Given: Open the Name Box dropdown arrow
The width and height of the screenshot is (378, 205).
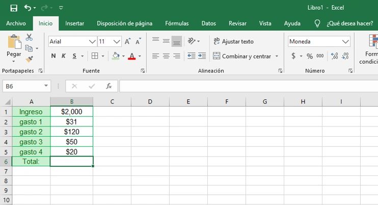Looking at the screenshot, I should pyautogui.click(x=46, y=86).
